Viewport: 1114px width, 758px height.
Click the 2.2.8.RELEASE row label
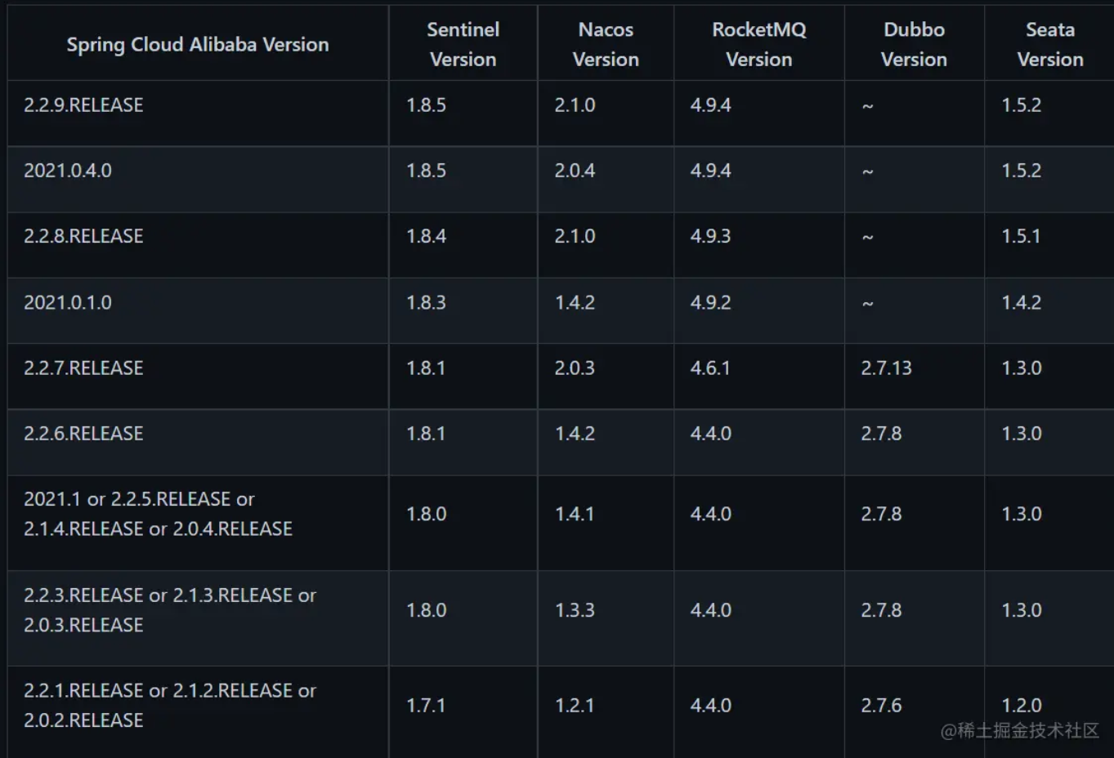click(83, 236)
